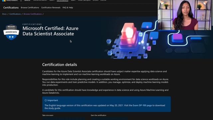The height and width of the screenshot is (120, 213).
Task: Go to Browse Certifications in the breadcrumb
Action: point(33,14)
